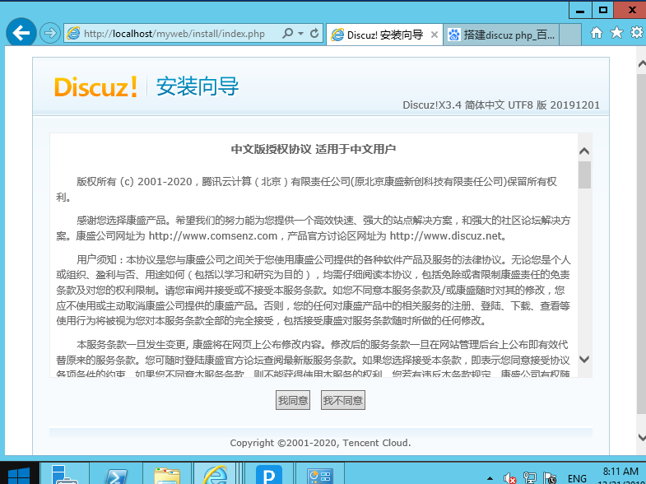Click the browser Forward arrow button
Viewport: 646px width, 484px height.
(50, 33)
